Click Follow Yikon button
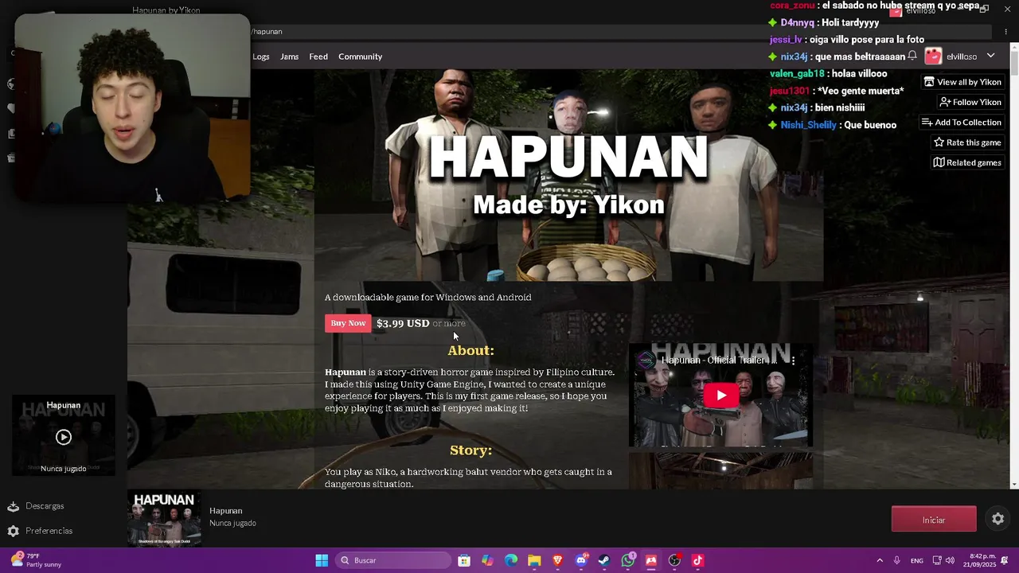Image resolution: width=1019 pixels, height=573 pixels. 970,102
